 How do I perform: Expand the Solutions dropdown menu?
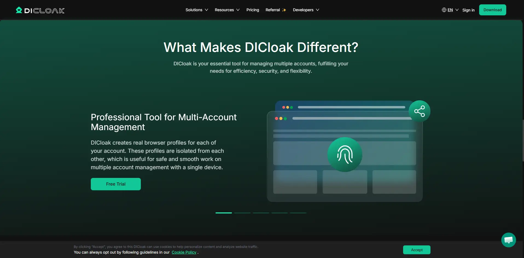197,10
